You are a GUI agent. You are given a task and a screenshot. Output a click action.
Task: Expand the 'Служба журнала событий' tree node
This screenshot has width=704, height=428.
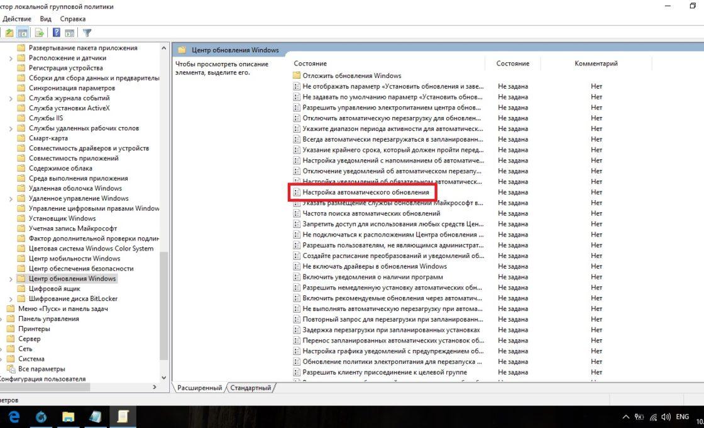tap(11, 98)
